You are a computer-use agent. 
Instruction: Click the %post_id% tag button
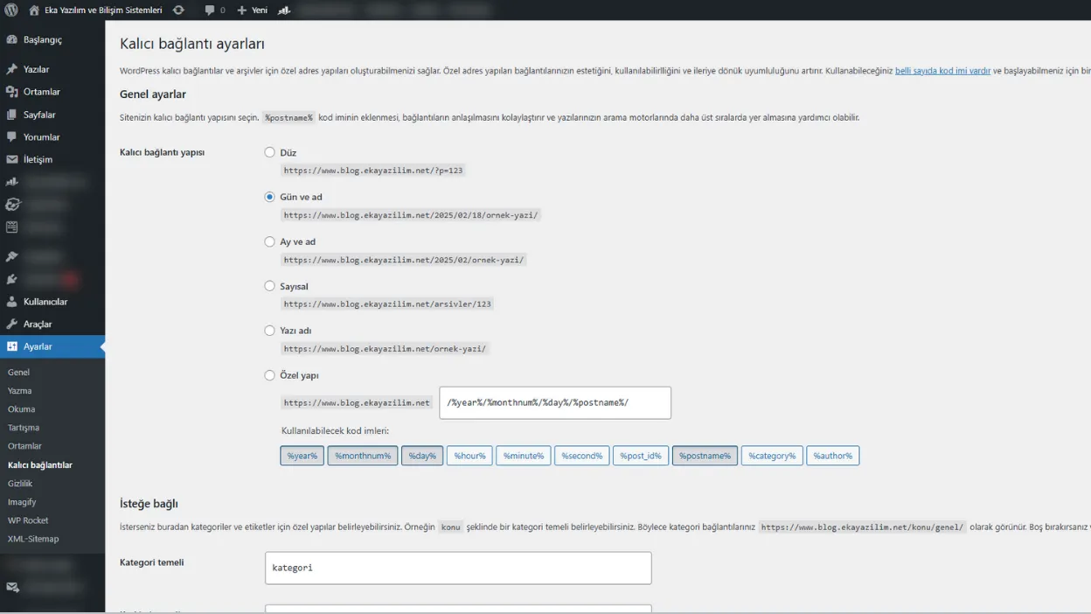(x=640, y=456)
